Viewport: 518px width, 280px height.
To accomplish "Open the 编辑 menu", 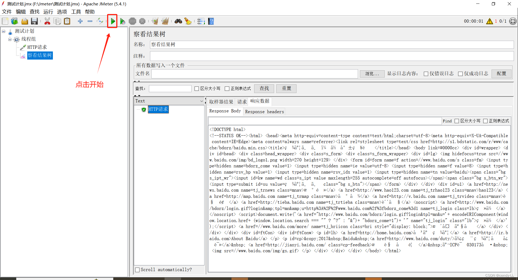I will pyautogui.click(x=21, y=12).
